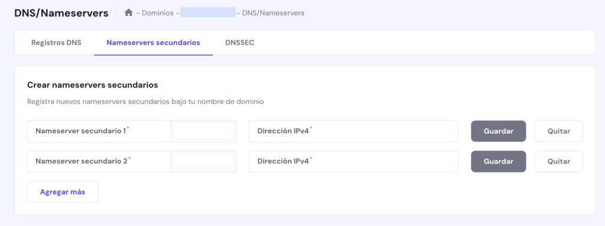
Task: Click Agregar más button
Action: pos(63,192)
